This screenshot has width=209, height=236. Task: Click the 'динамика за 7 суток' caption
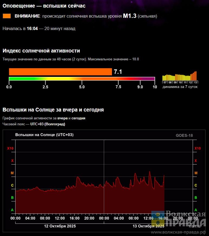(x=180, y=87)
